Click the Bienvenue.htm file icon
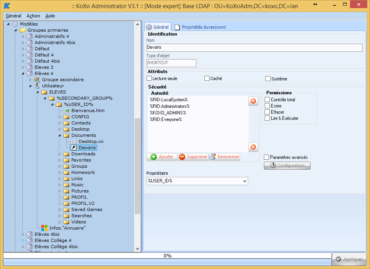The width and height of the screenshot is (370, 269). [66, 111]
